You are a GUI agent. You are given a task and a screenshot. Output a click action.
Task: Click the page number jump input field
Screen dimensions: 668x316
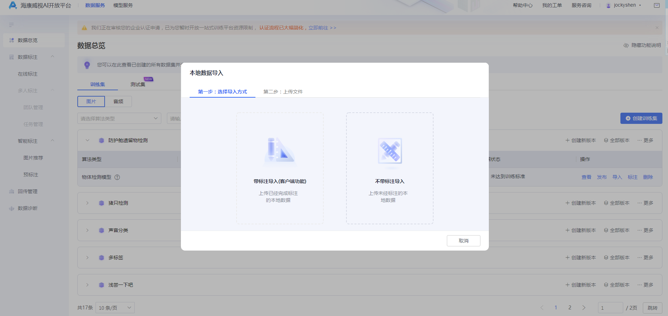point(610,308)
